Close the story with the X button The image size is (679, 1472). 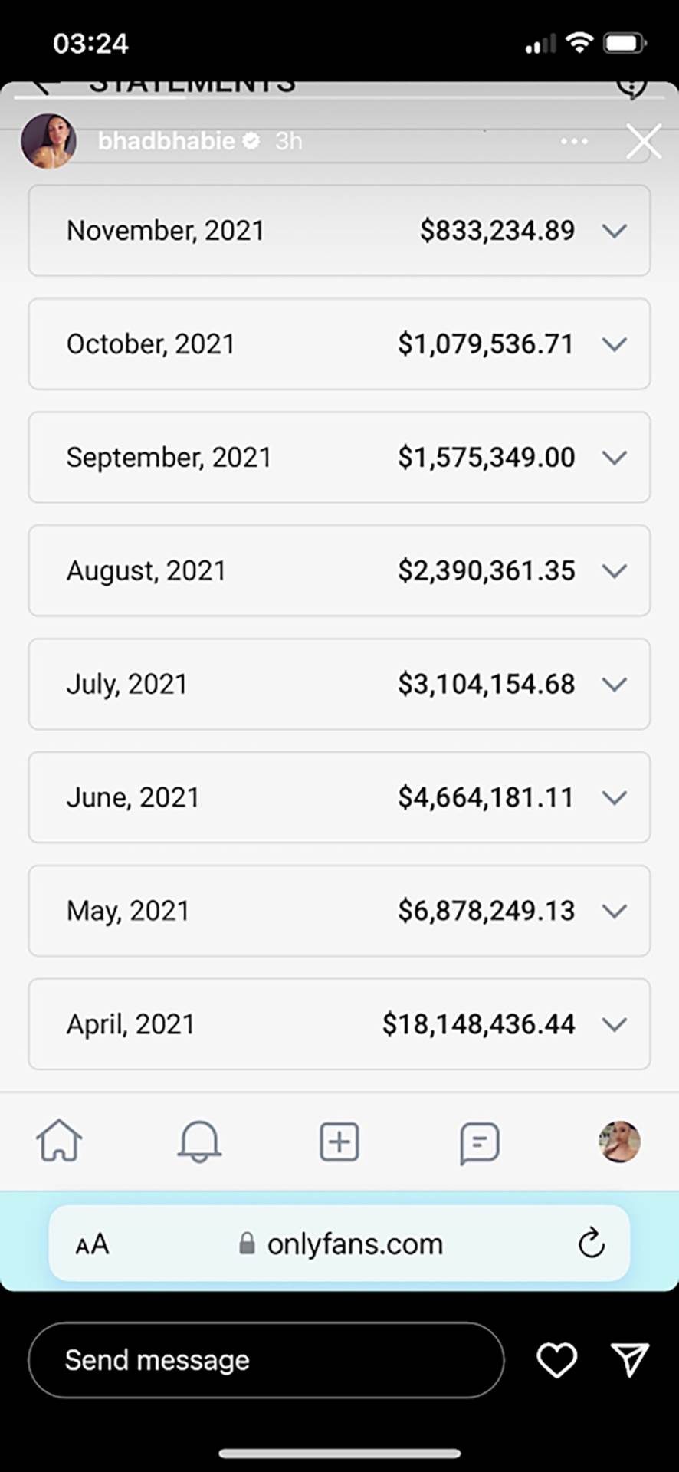[x=643, y=142]
